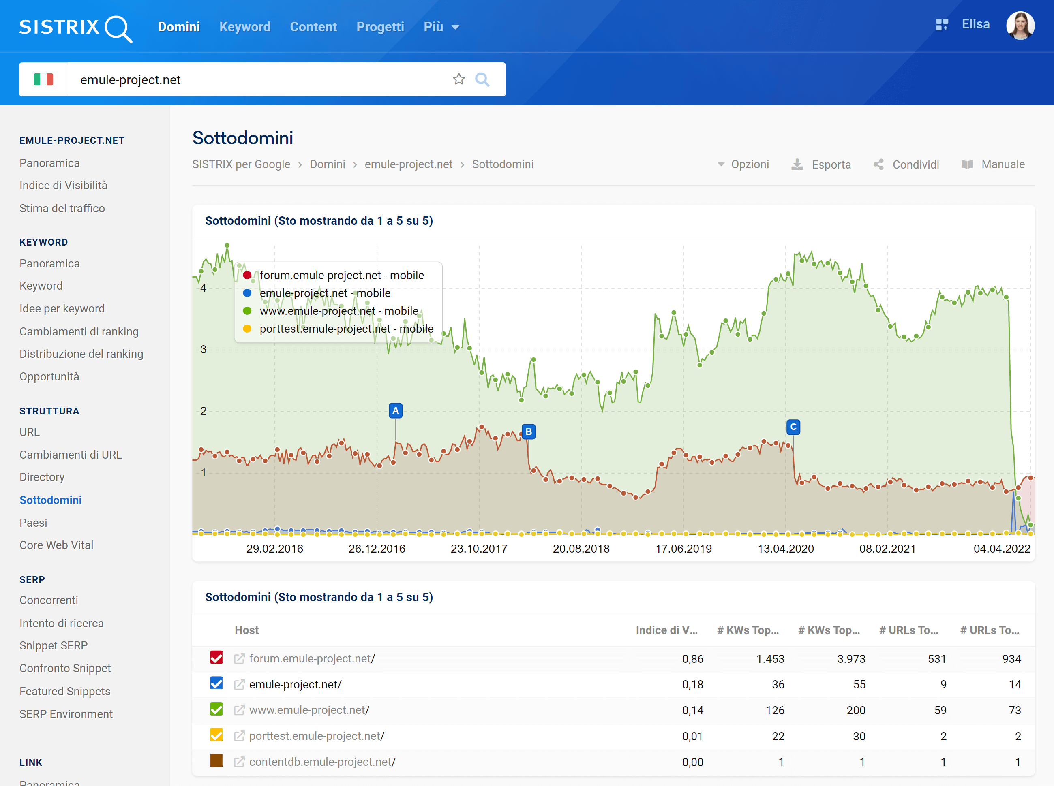Screen dimensions: 1054x786
Task: Expand the Italian flag country selector
Action: point(43,79)
